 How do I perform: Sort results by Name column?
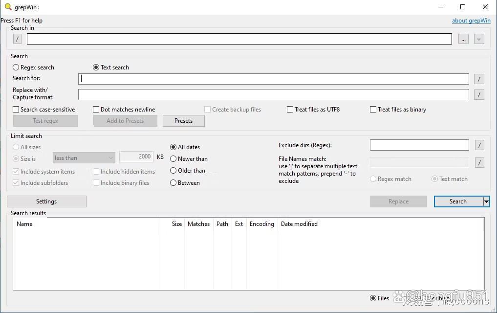[86, 224]
